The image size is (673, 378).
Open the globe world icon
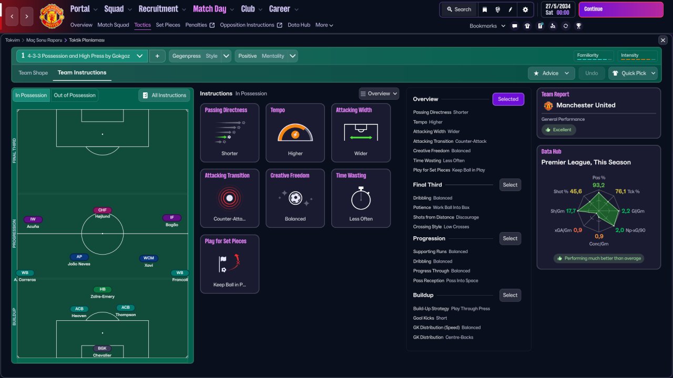[497, 9]
